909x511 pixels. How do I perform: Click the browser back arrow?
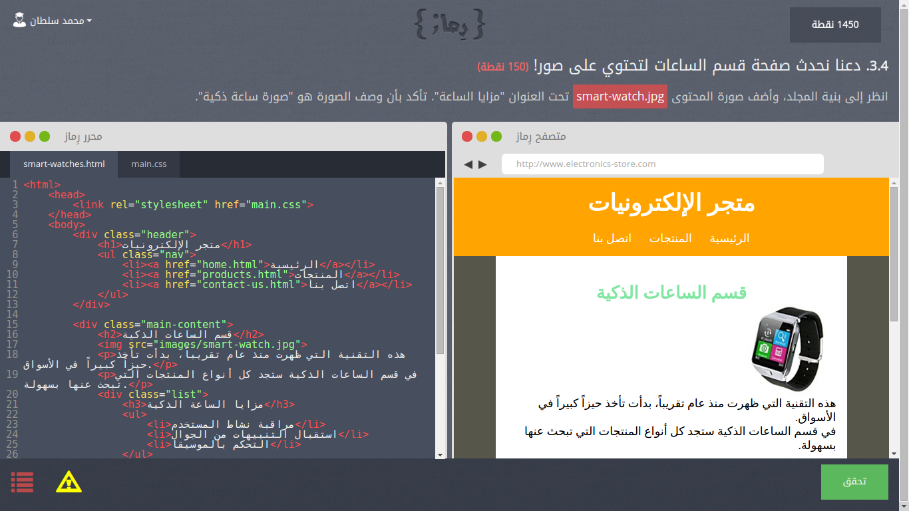[468, 164]
